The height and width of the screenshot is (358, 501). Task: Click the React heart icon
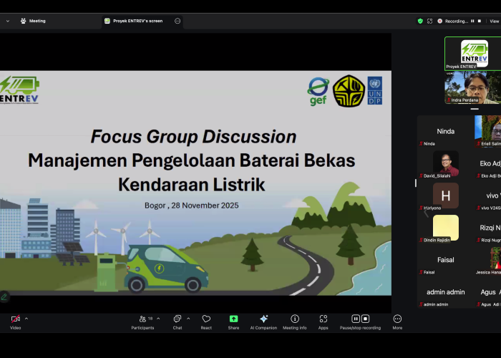(x=206, y=319)
